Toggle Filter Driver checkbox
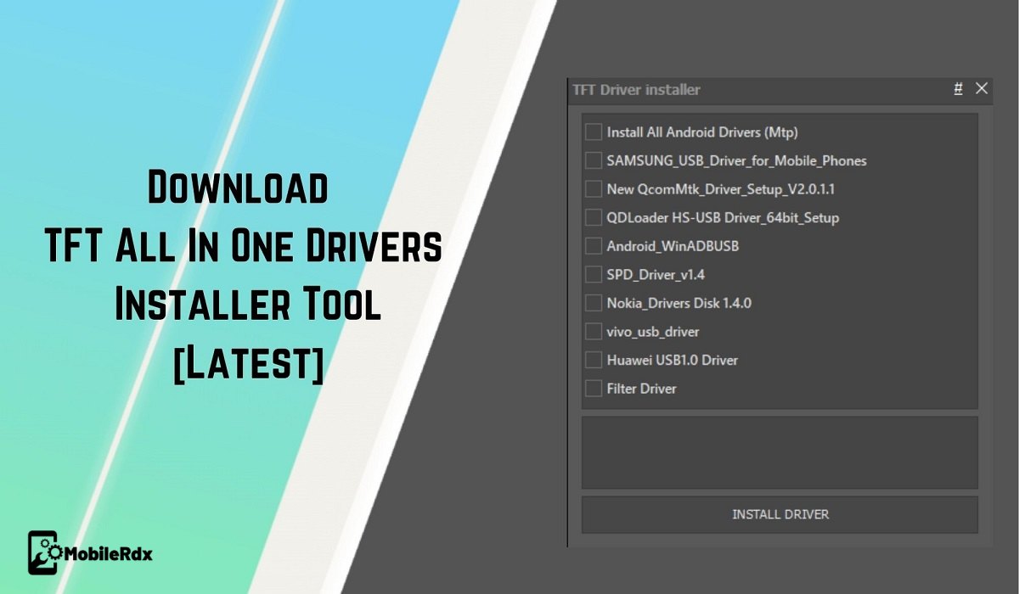This screenshot has height=594, width=1019. click(593, 389)
